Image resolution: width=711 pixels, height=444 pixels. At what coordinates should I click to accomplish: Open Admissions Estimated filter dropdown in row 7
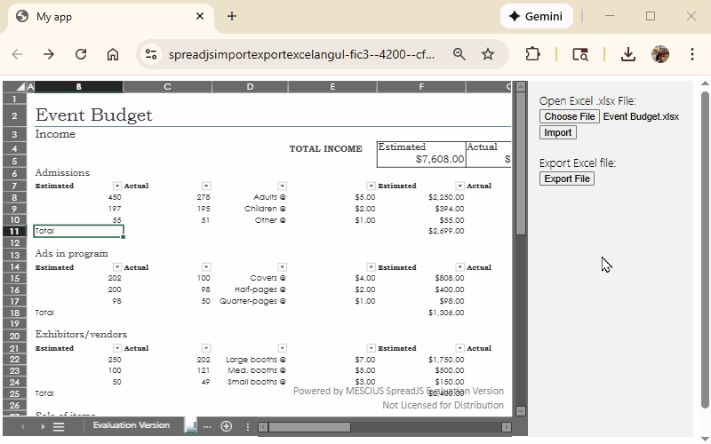pyautogui.click(x=117, y=186)
